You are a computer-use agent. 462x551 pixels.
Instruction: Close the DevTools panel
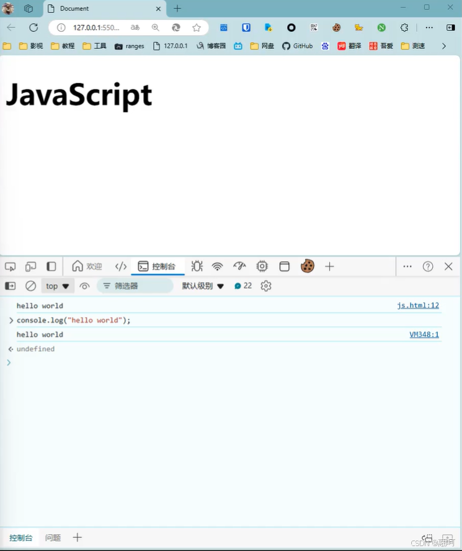(448, 266)
